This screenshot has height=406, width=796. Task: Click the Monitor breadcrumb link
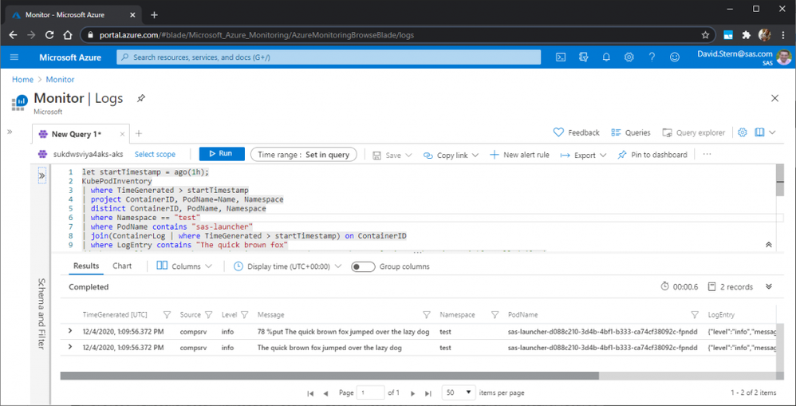pyautogui.click(x=60, y=79)
